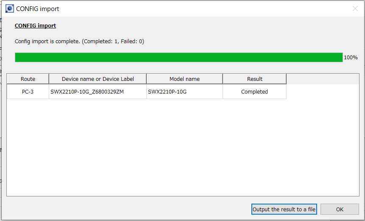Sort by the Model name column header
365x221 pixels.
click(184, 79)
